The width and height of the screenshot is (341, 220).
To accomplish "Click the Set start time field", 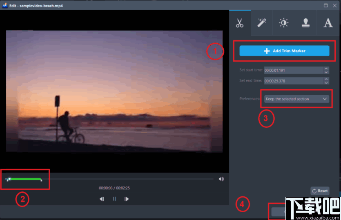I will [x=294, y=70].
